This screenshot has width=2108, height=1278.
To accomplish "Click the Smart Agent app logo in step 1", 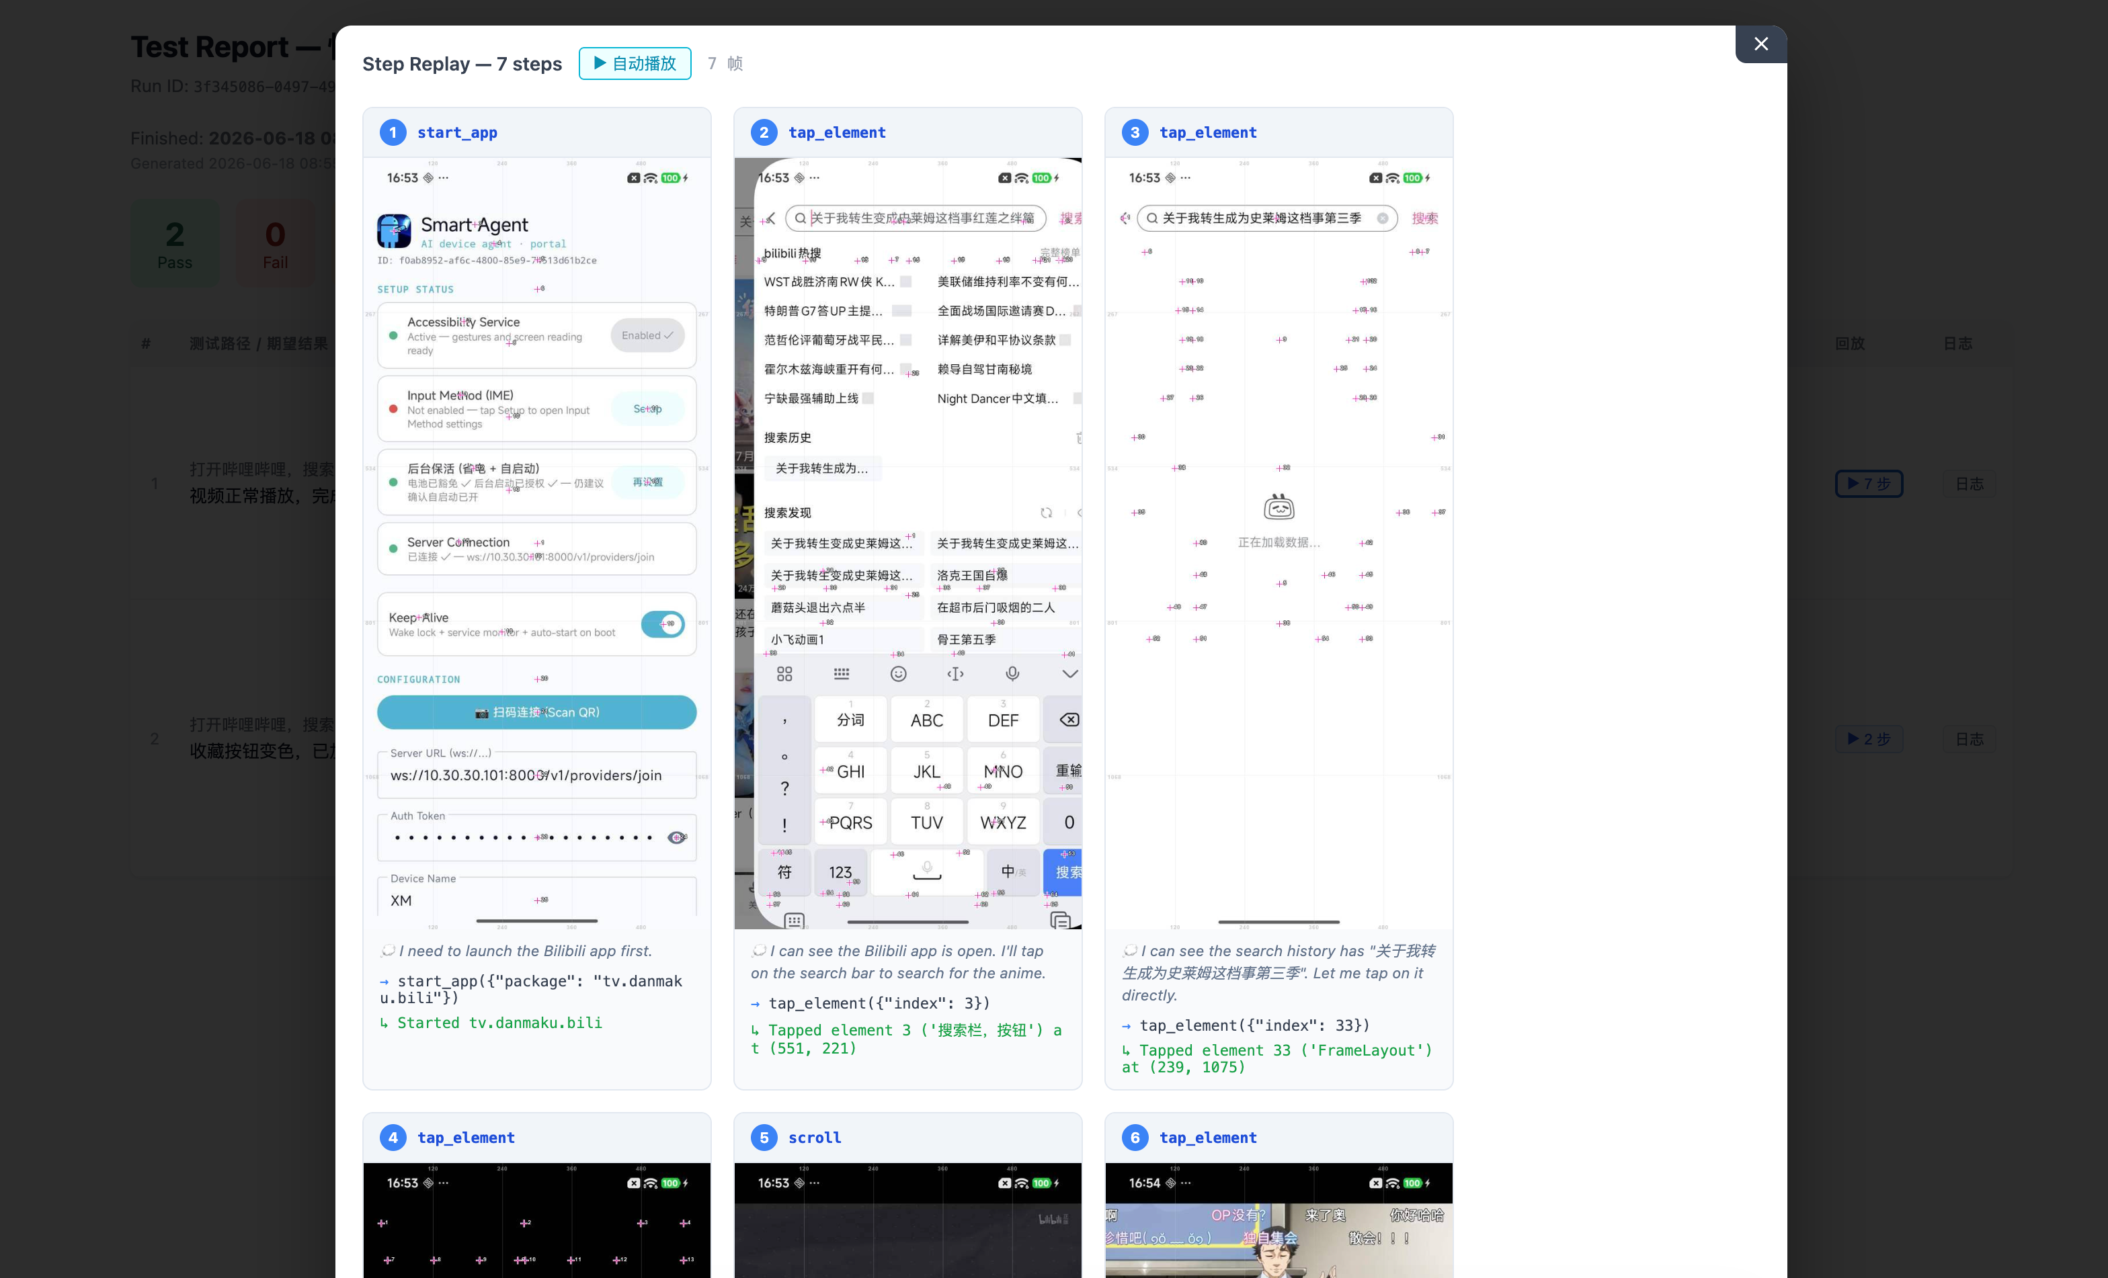I will 393,231.
